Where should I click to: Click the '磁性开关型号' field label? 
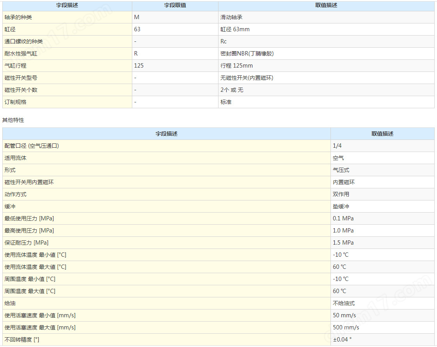(67, 78)
